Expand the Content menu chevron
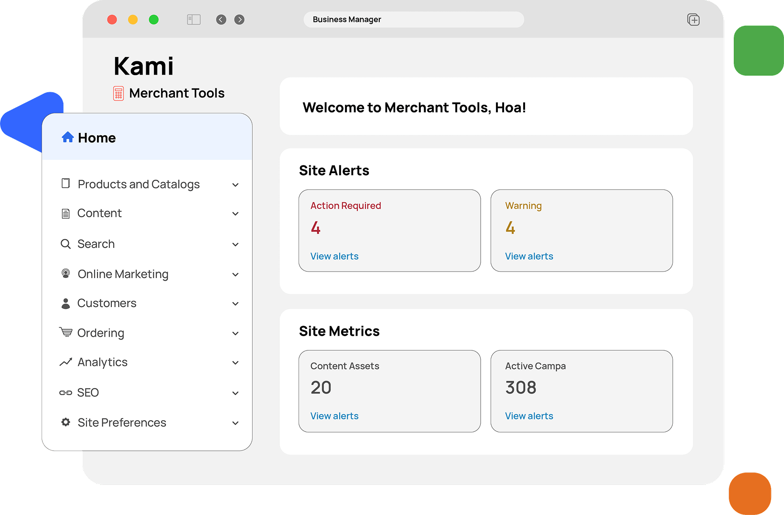784x515 pixels. [x=236, y=214]
